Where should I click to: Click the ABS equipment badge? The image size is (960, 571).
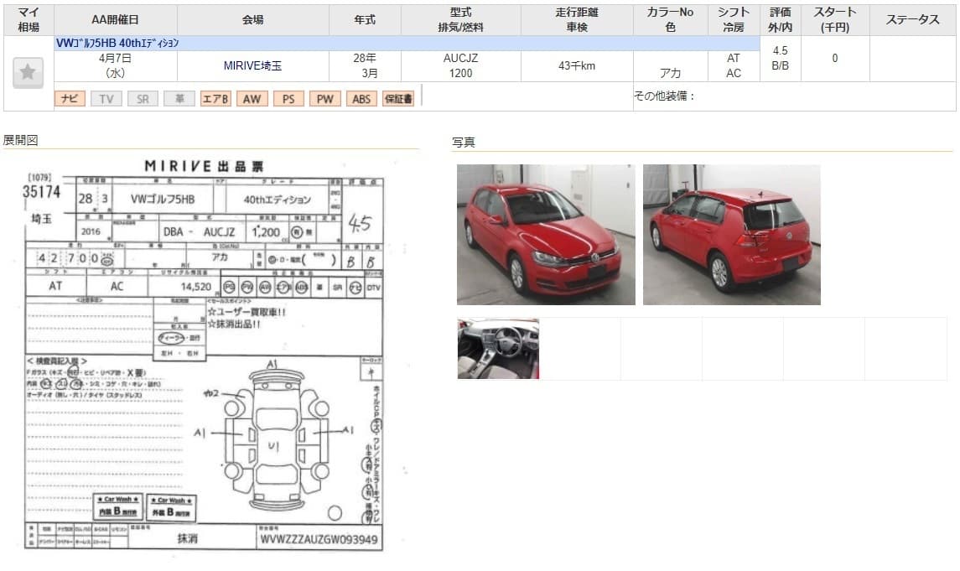361,99
